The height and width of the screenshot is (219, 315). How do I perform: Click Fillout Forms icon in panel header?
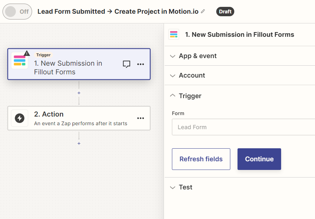[x=174, y=35]
